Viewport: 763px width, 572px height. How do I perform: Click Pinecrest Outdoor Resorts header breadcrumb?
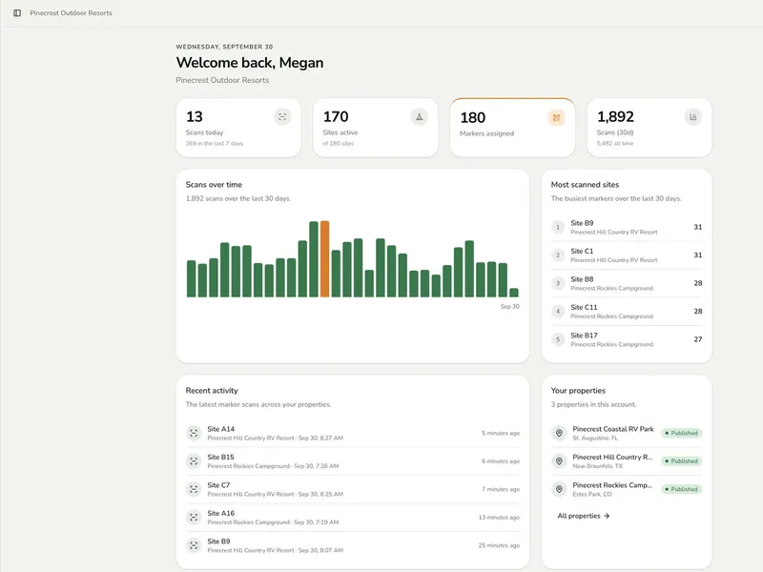click(x=71, y=13)
